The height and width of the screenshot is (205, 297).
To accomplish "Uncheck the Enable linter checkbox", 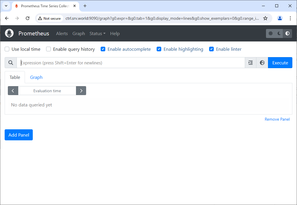I will point(211,49).
